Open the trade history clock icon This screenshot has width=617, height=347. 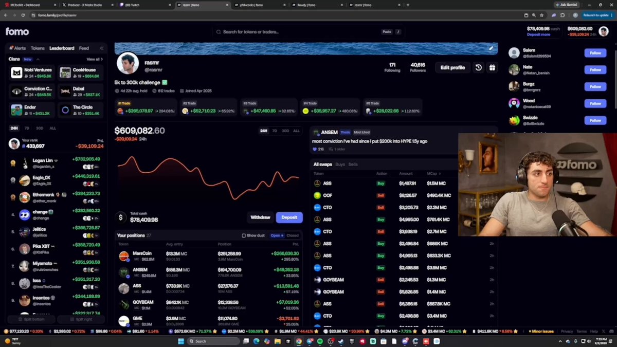click(478, 67)
